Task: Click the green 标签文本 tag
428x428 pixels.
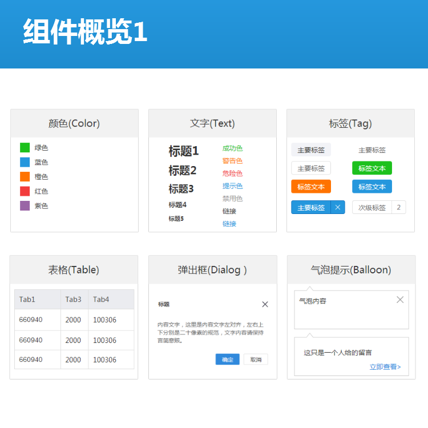Action: (x=372, y=168)
